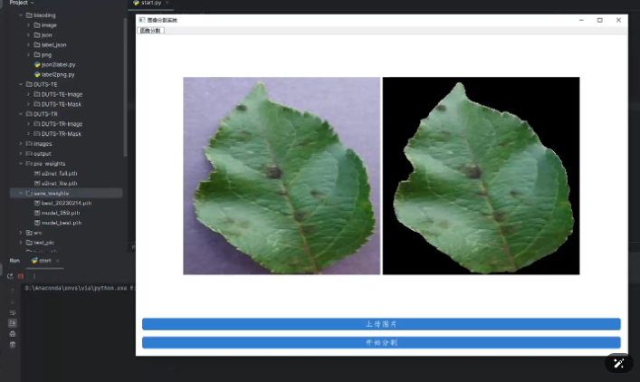Viewport: 640px width, 382px height.
Task: Click the DUTS-TE-Mask folder icon
Action: (37, 104)
